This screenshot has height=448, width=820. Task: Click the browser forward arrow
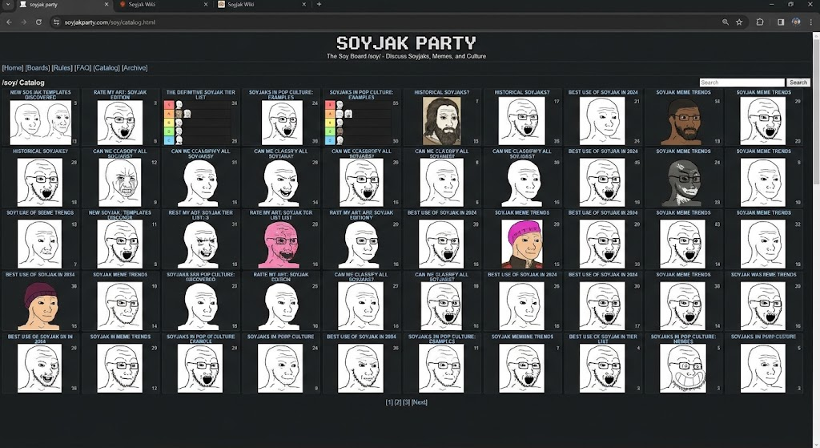pos(23,22)
